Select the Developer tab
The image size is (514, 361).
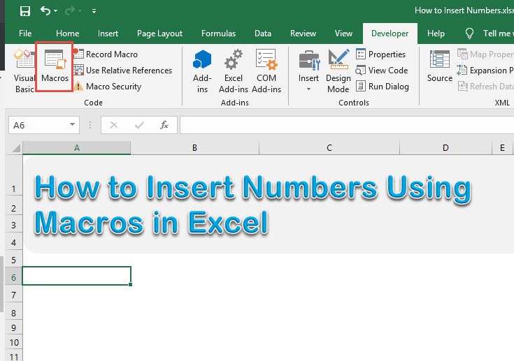click(x=390, y=34)
